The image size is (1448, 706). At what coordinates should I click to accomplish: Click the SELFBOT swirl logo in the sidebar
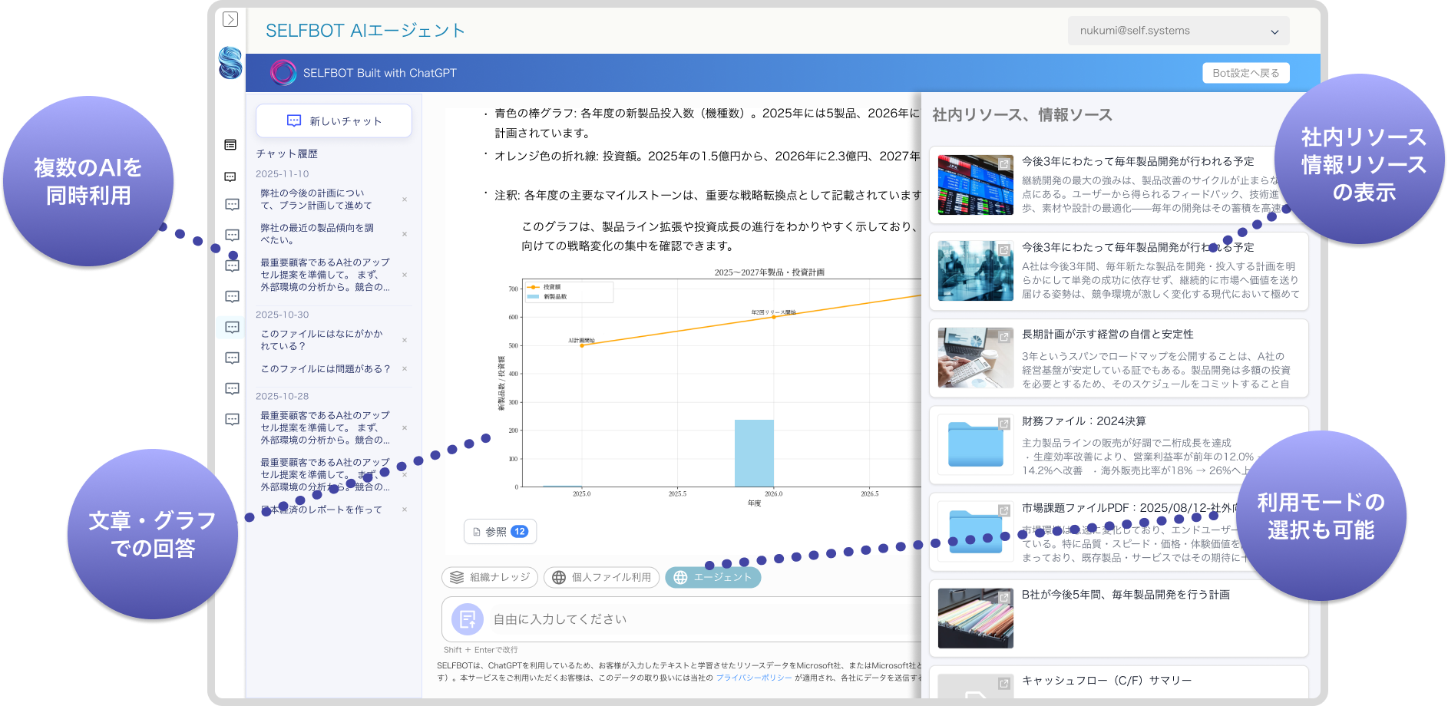click(x=230, y=63)
